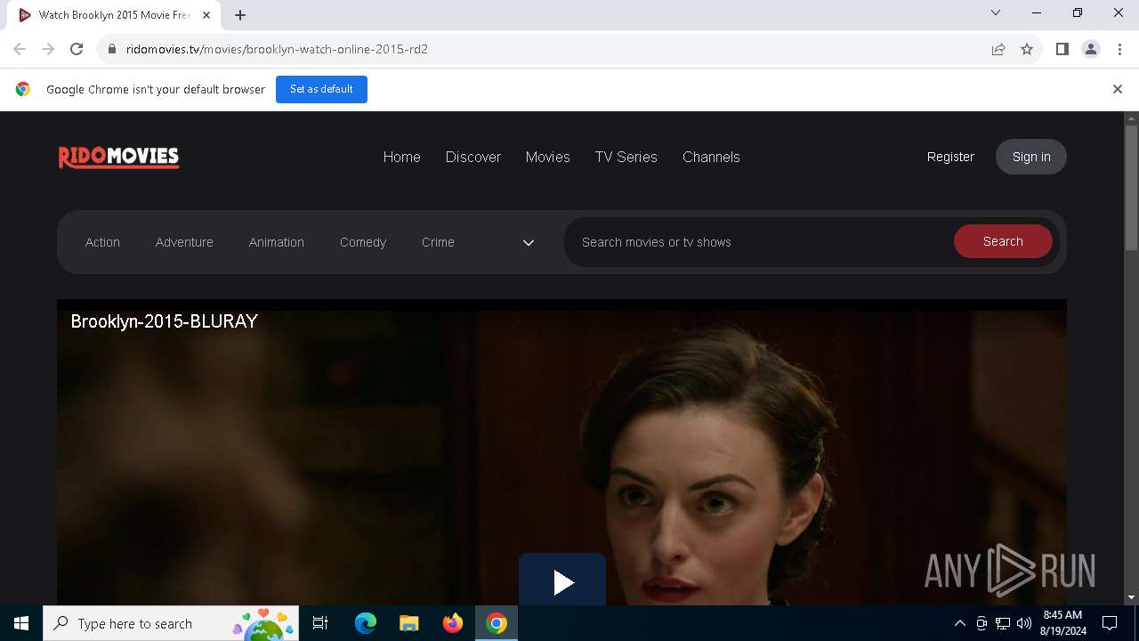Open the Home page
Image resolution: width=1139 pixels, height=641 pixels.
(401, 157)
